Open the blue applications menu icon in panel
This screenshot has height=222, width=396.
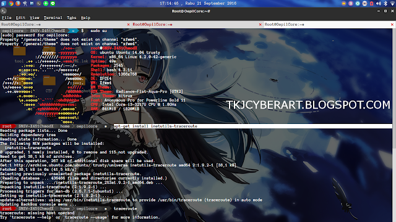click(x=4, y=3)
